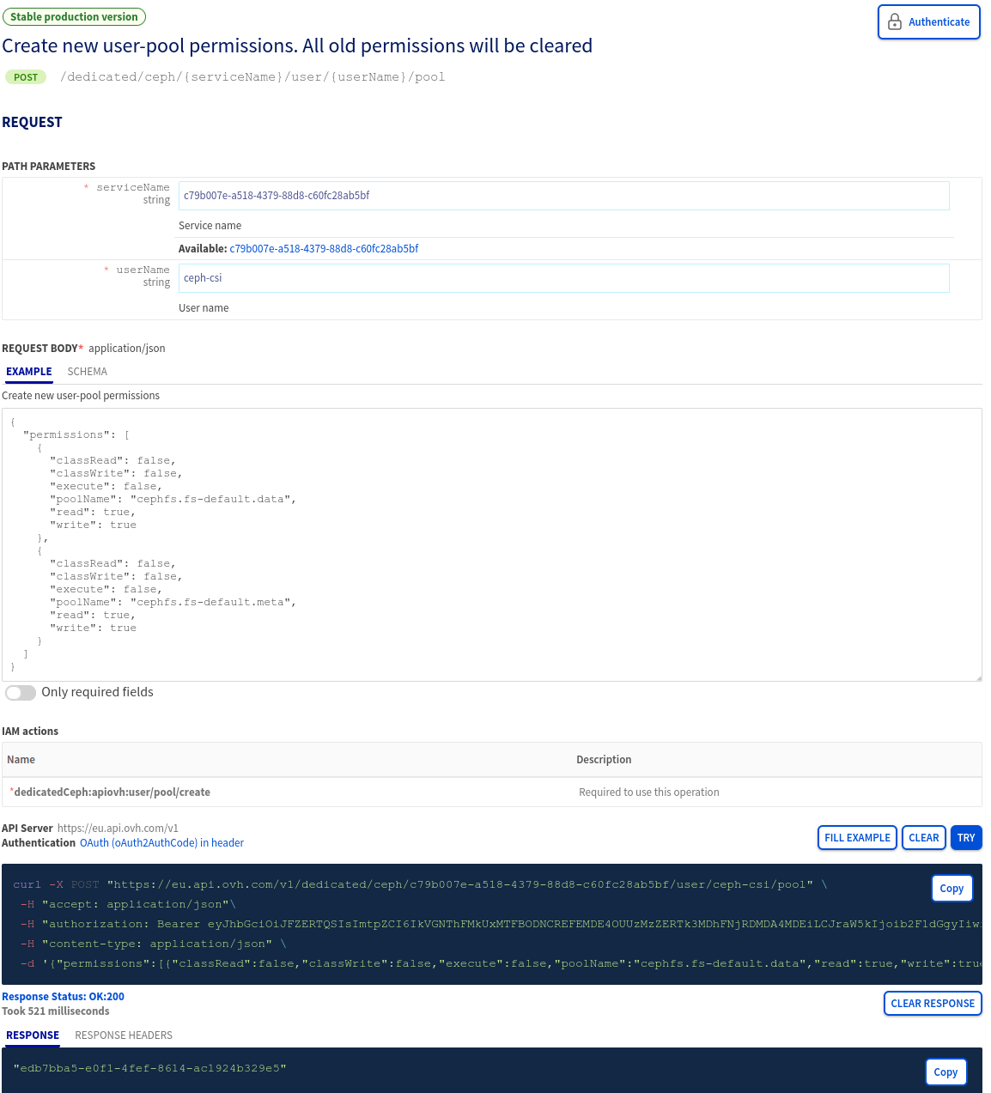
Task: Click the FILL EXAMPLE button
Action: [x=857, y=837]
